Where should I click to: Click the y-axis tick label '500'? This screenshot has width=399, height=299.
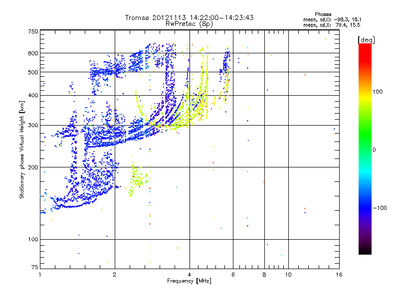click(x=33, y=72)
